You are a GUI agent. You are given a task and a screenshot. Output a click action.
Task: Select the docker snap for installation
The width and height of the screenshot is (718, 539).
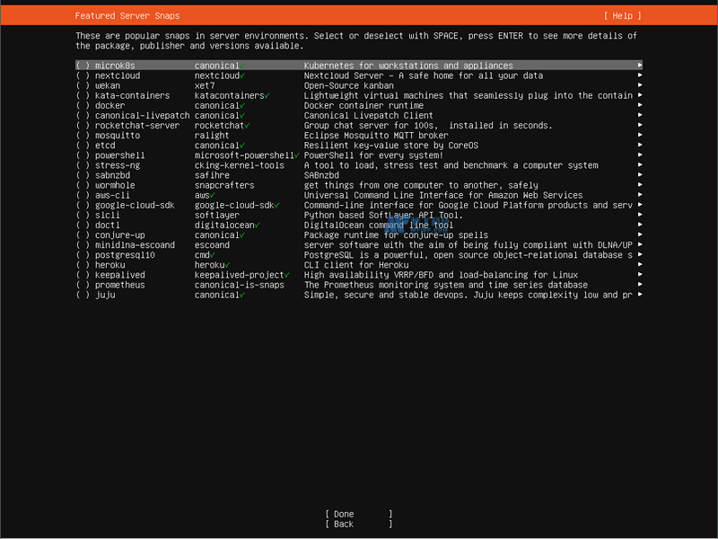pos(81,105)
